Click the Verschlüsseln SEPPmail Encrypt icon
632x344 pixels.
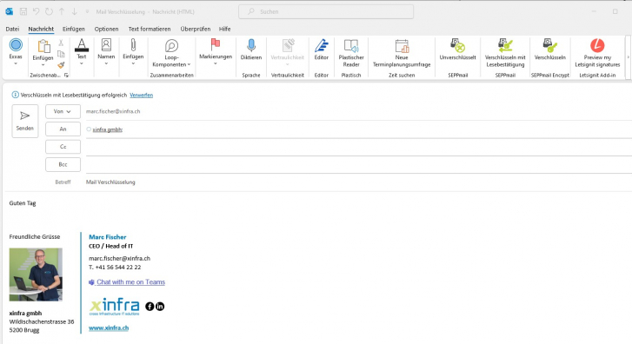(549, 45)
